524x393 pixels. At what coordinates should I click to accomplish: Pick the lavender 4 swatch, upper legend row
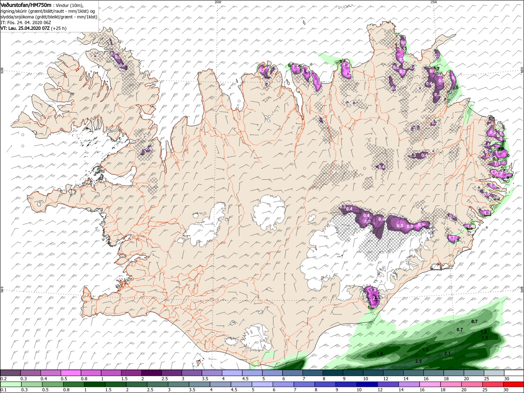(232, 373)
